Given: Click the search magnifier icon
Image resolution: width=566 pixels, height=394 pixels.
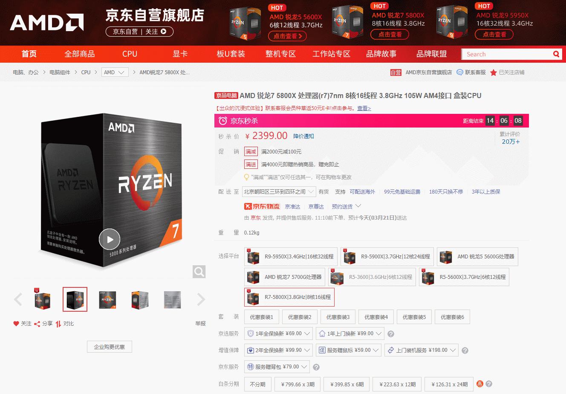Looking at the screenshot, I should (x=556, y=54).
